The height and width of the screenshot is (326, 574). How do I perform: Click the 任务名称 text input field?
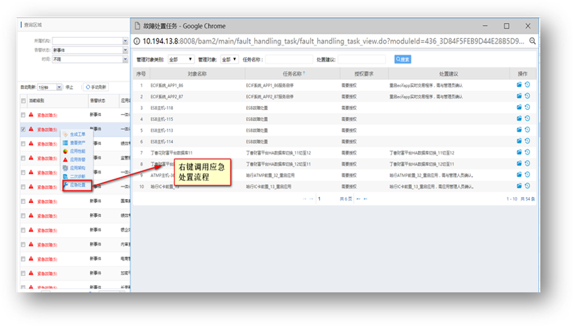pyautogui.click(x=289, y=60)
